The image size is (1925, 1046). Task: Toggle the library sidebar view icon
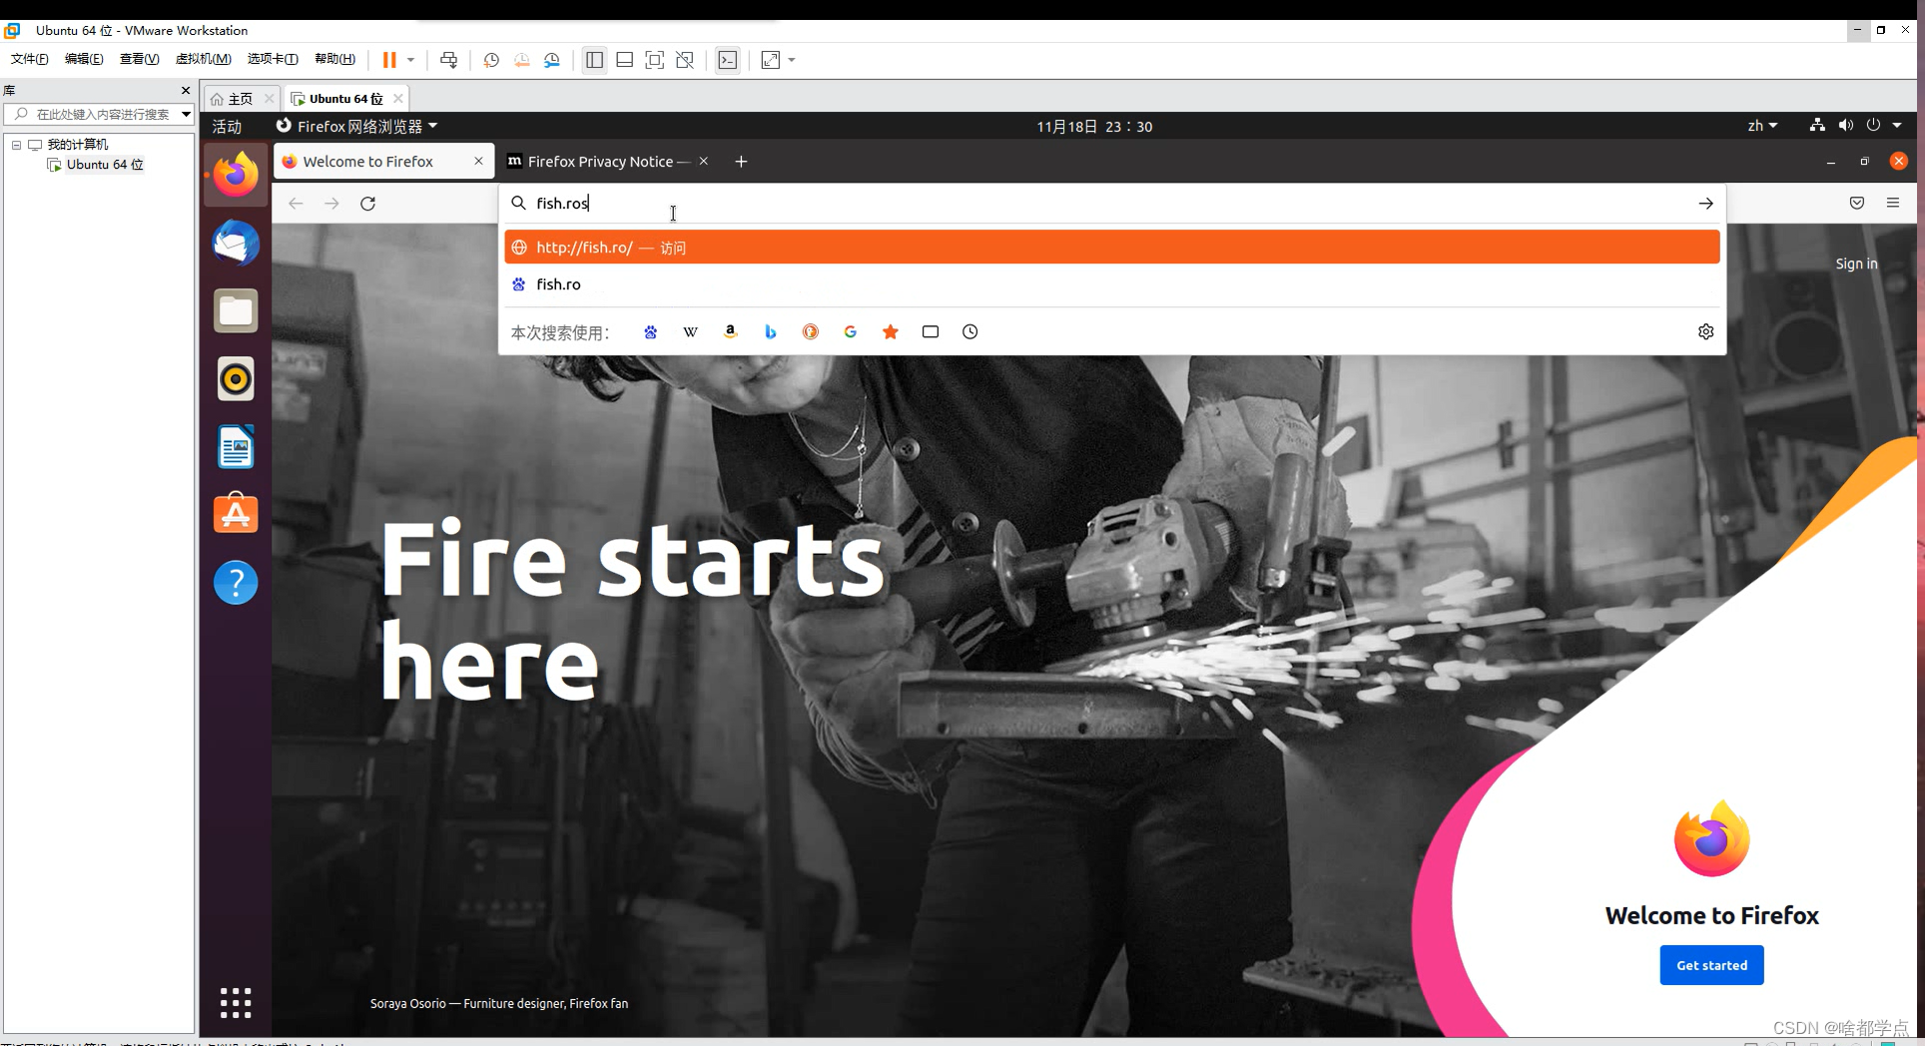(x=594, y=60)
